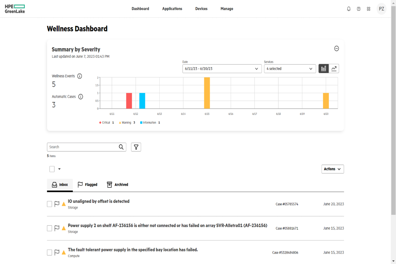Switch to the Flagged tab
Image resolution: width=396 pixels, height=264 pixels.
pyautogui.click(x=87, y=185)
